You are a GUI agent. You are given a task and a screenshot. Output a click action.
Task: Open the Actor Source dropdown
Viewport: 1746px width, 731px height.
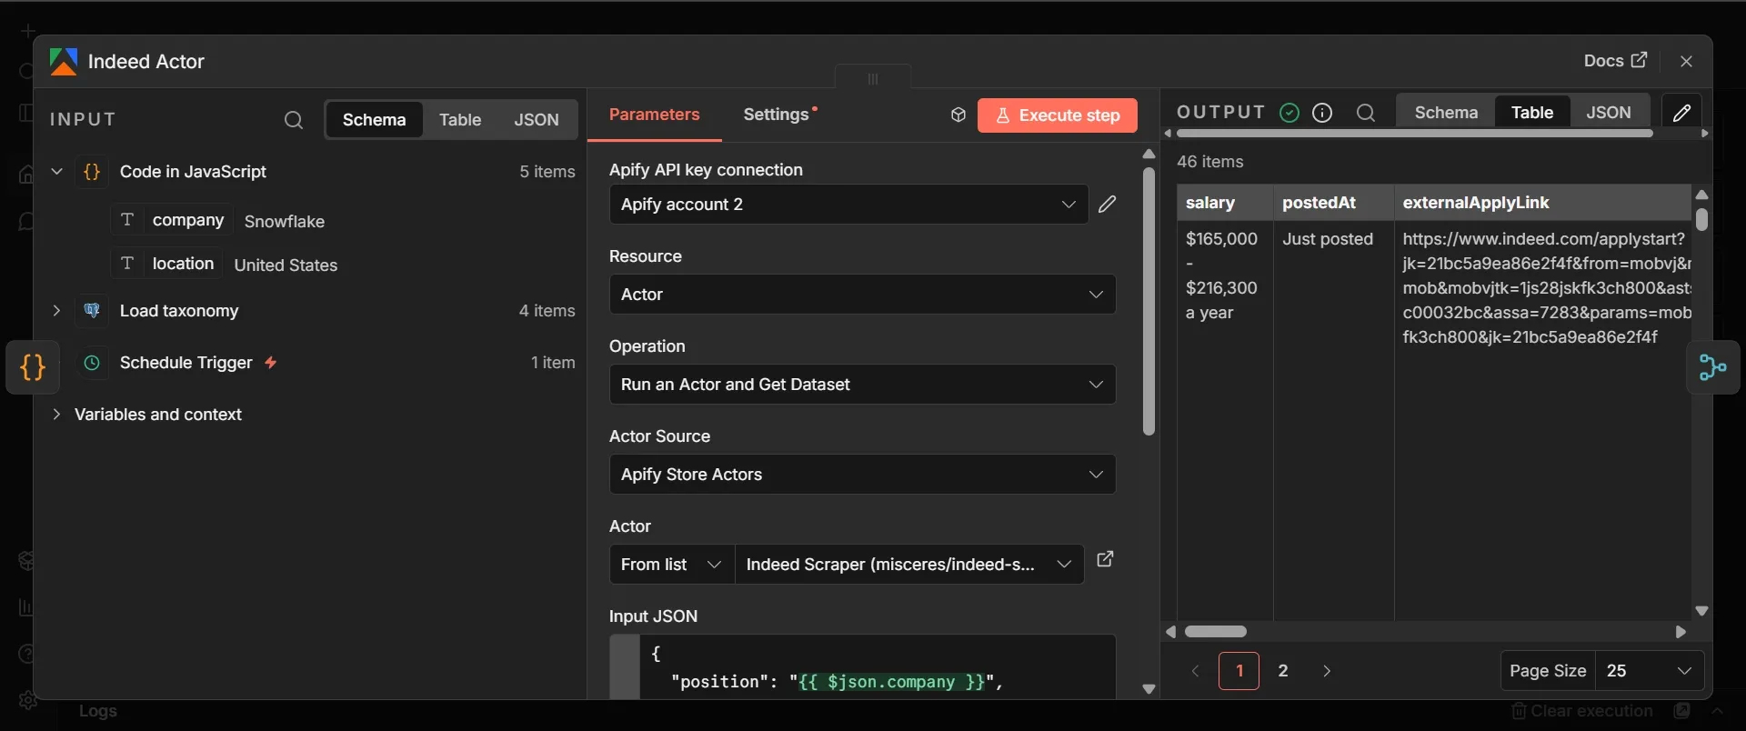click(x=862, y=475)
